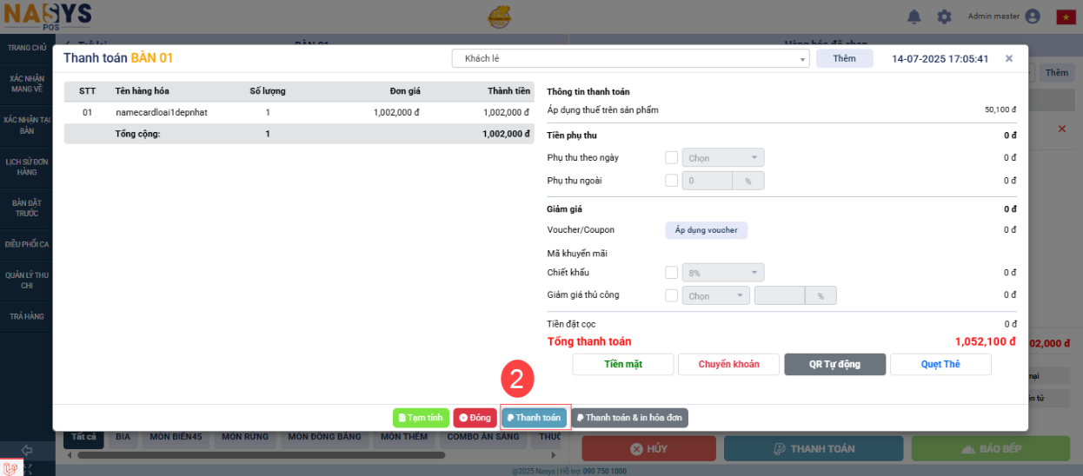Screen dimensions: 1083x476
Task: Select the Vietnam flag language icon
Action: [1066, 17]
